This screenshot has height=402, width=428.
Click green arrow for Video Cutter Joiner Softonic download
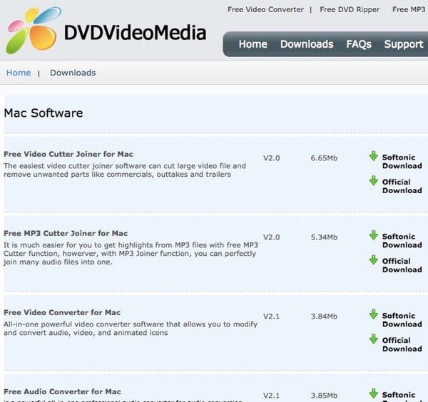(373, 156)
